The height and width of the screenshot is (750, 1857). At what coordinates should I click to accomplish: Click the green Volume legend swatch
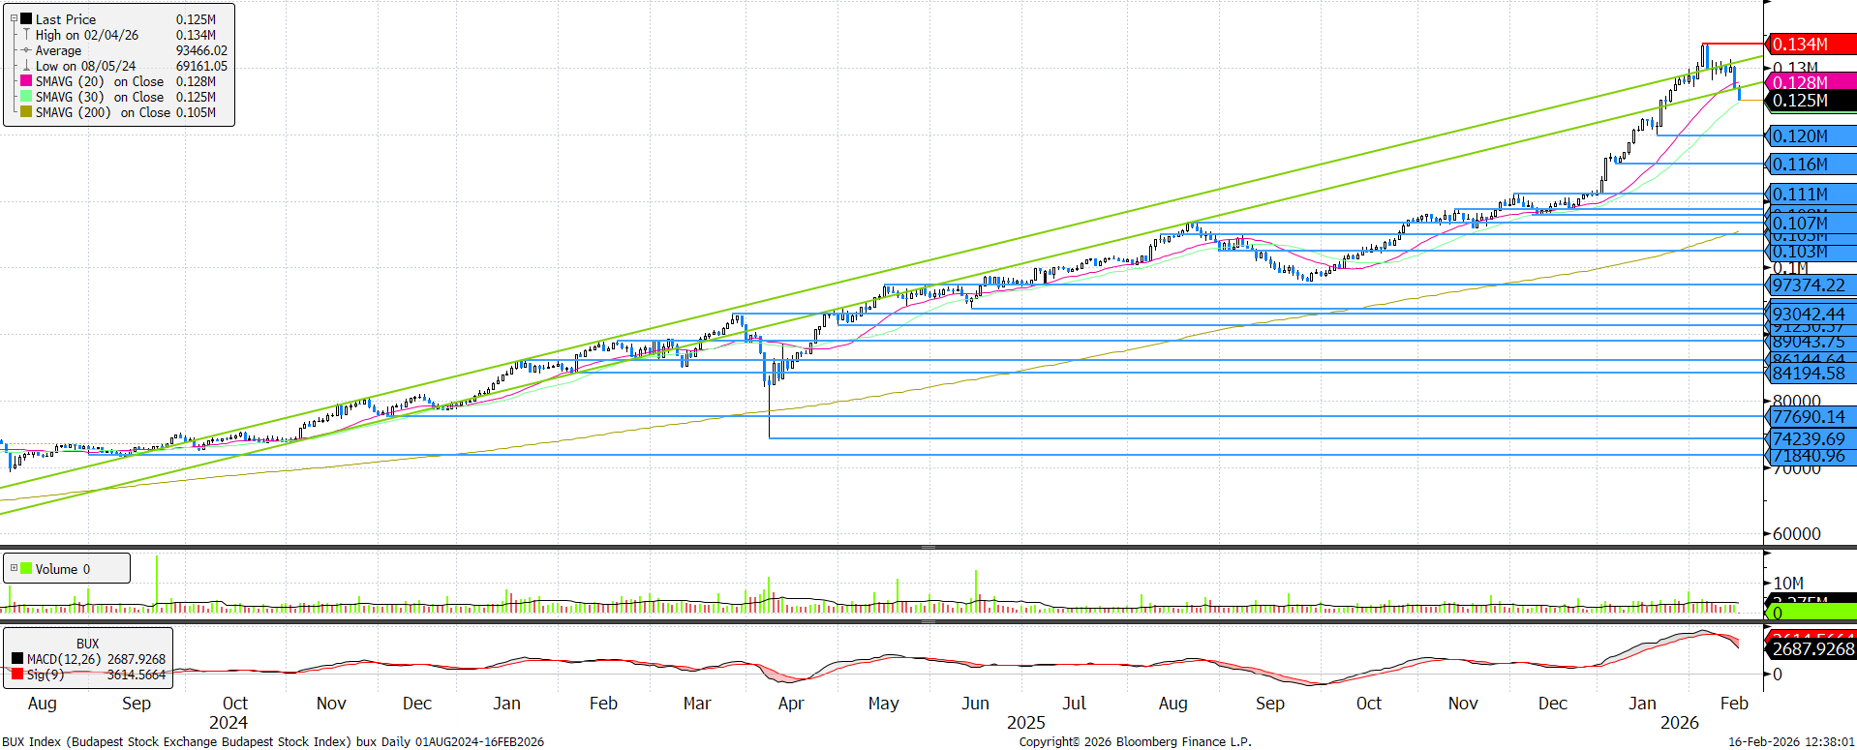click(x=26, y=569)
